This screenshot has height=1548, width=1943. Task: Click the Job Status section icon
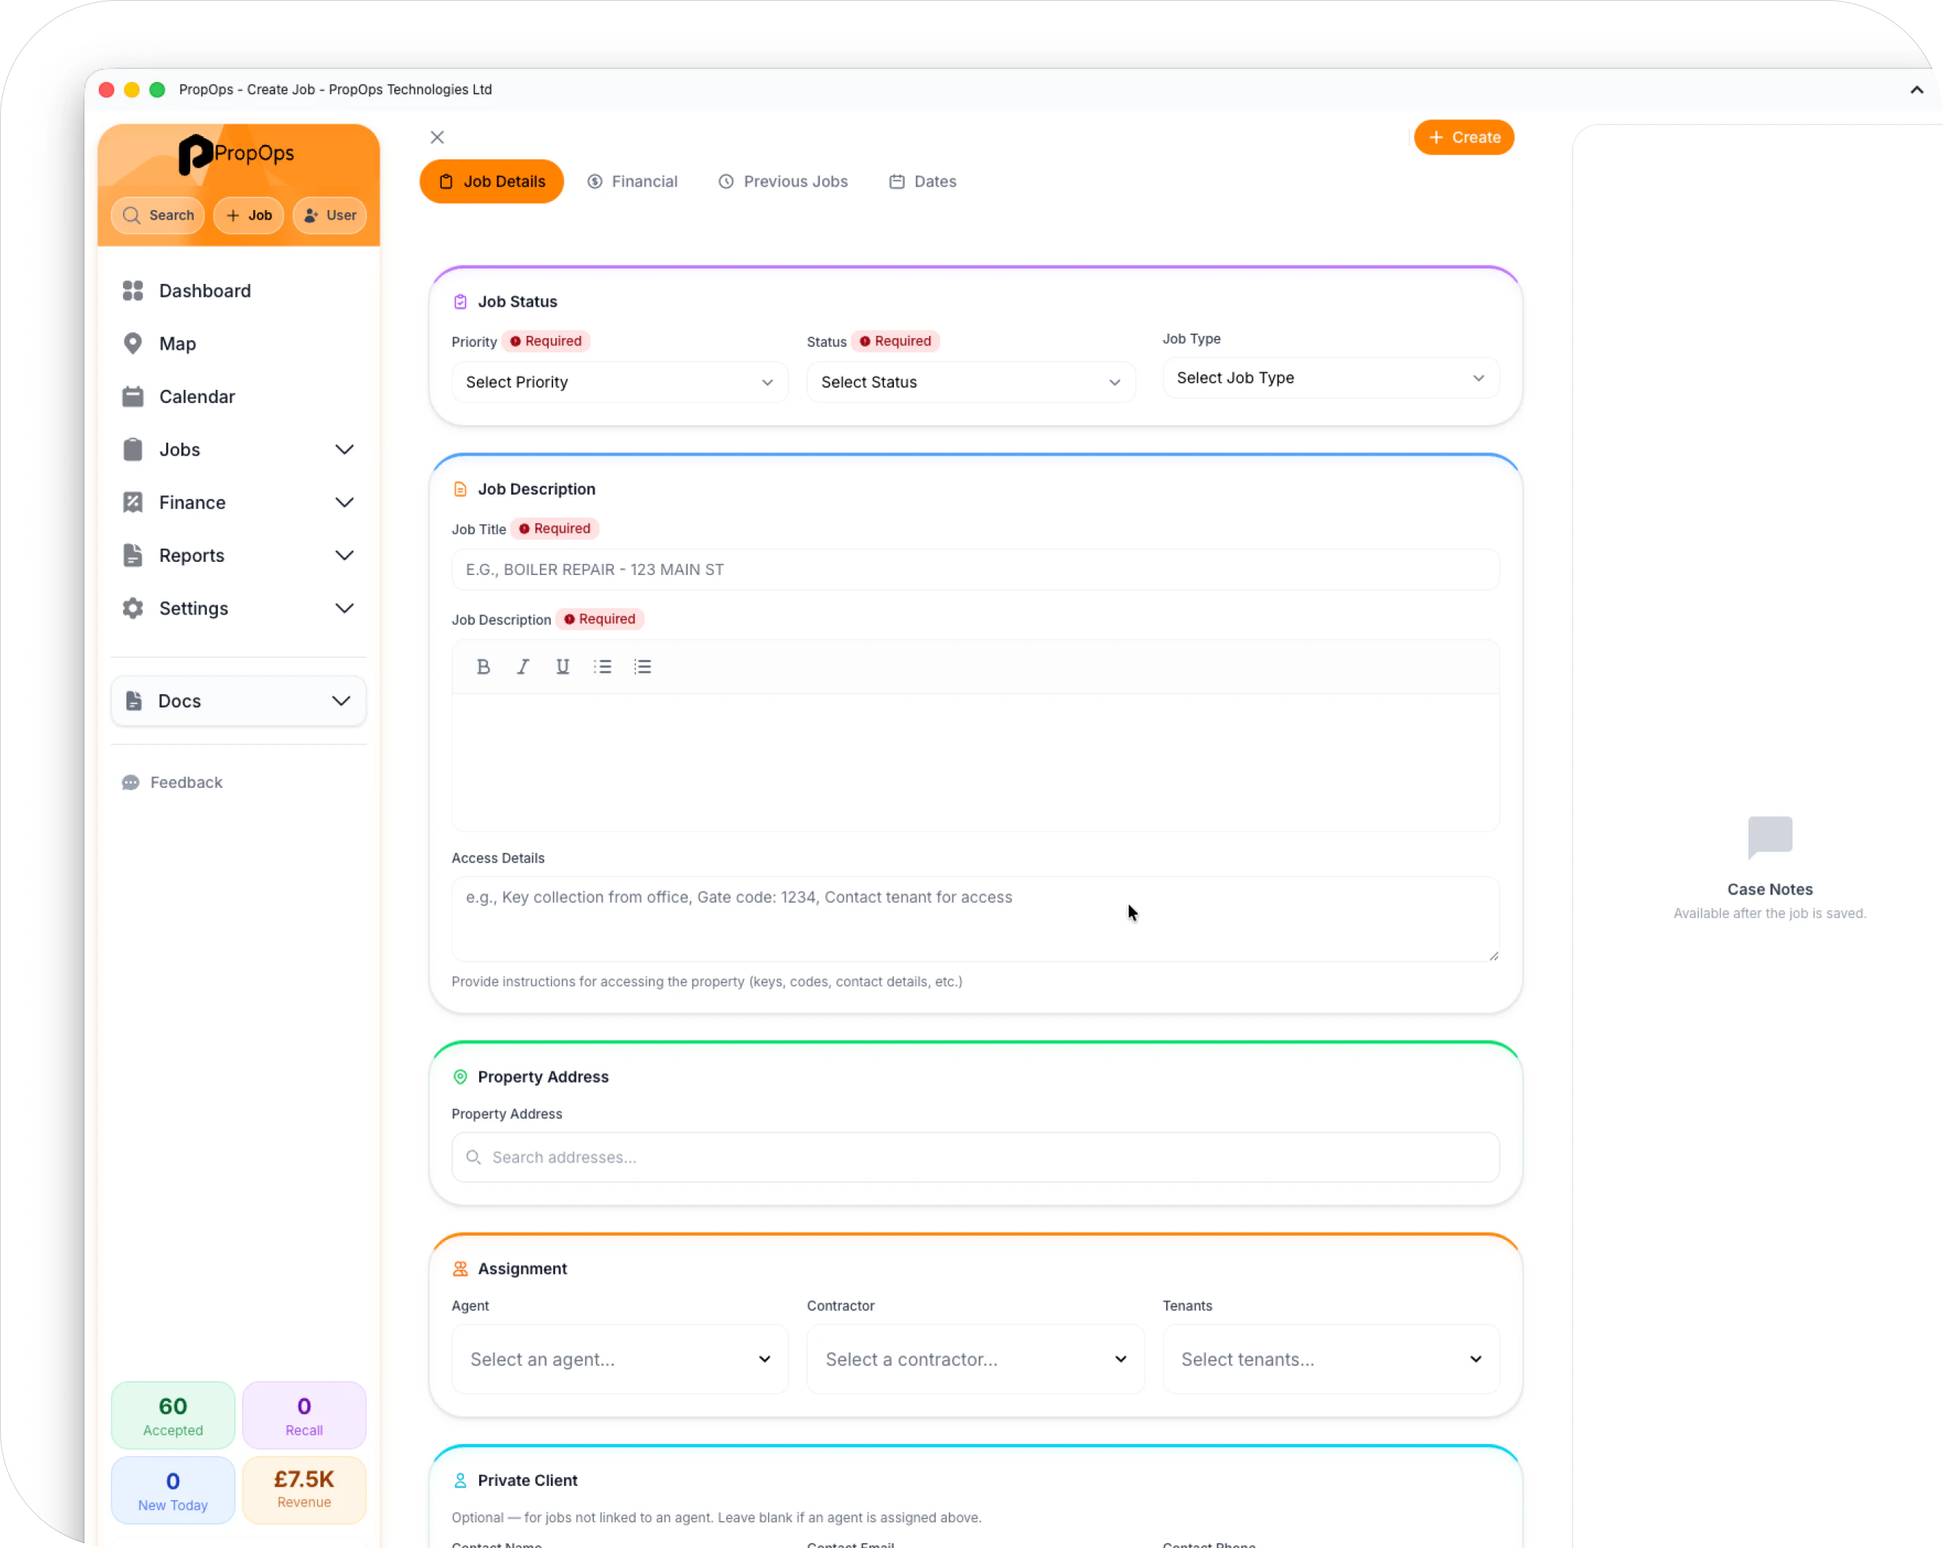click(x=461, y=302)
